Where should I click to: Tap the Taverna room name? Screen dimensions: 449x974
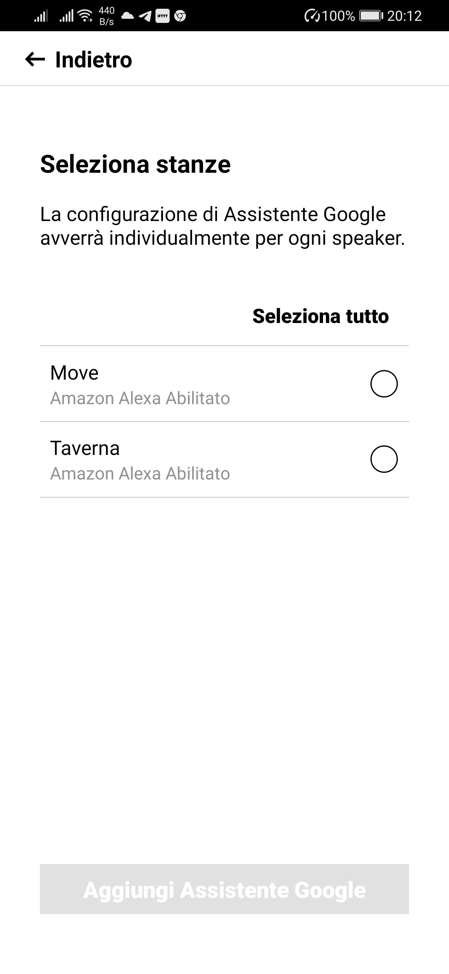pos(85,448)
